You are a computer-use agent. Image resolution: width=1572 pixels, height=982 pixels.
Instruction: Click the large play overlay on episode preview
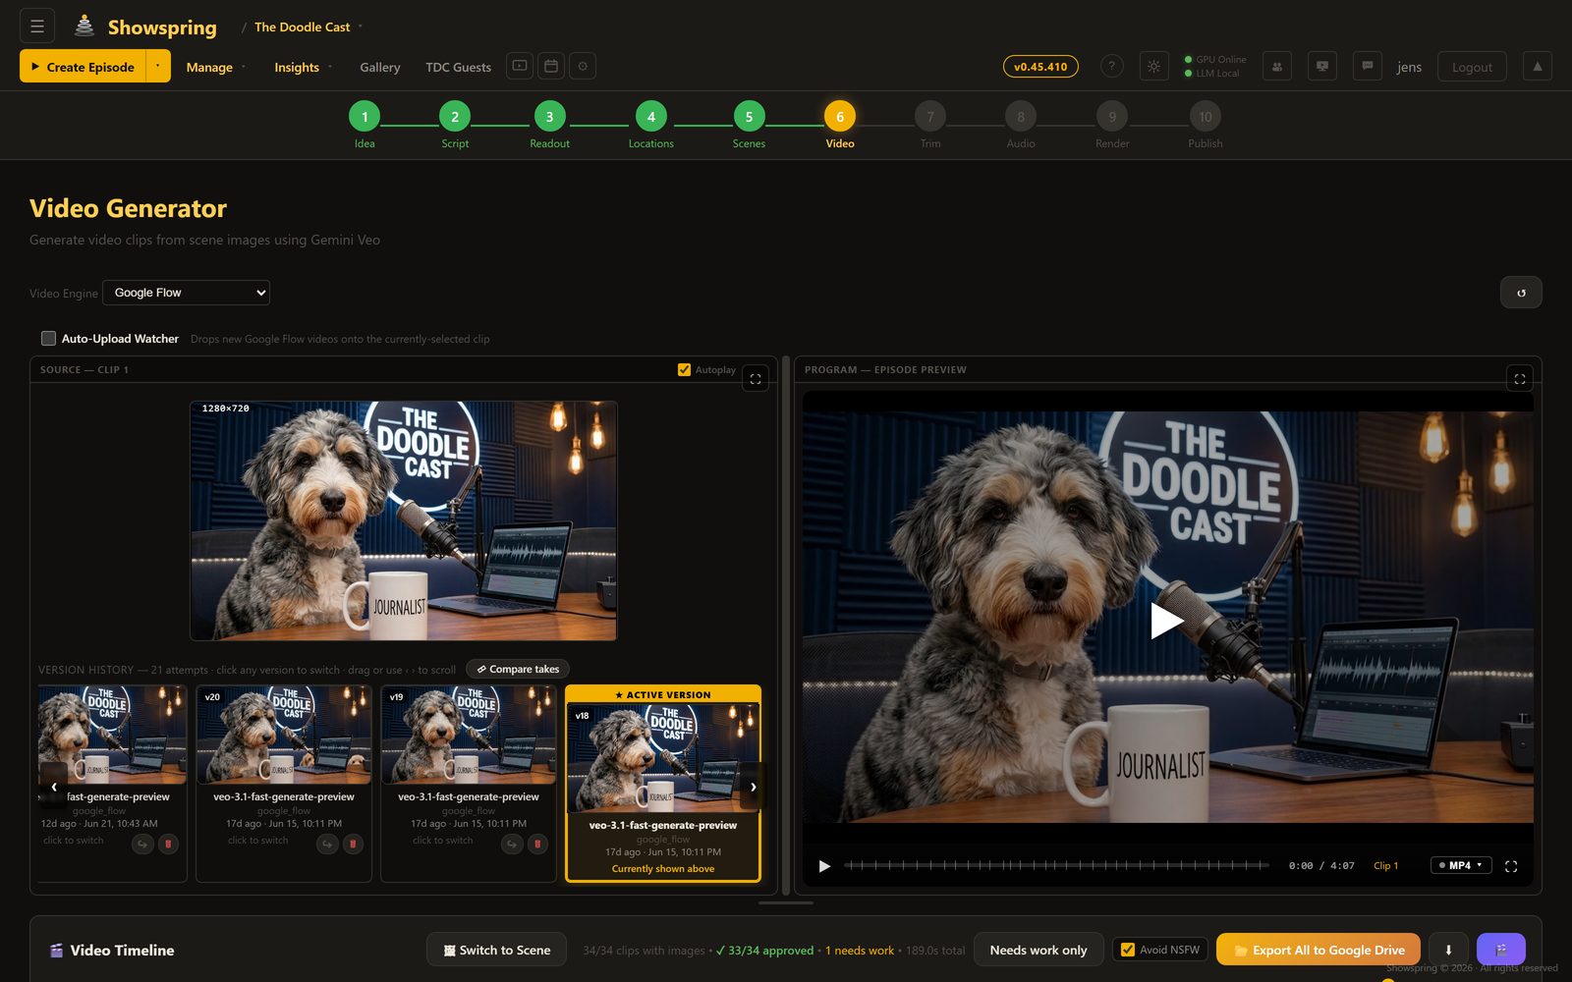1166,620
